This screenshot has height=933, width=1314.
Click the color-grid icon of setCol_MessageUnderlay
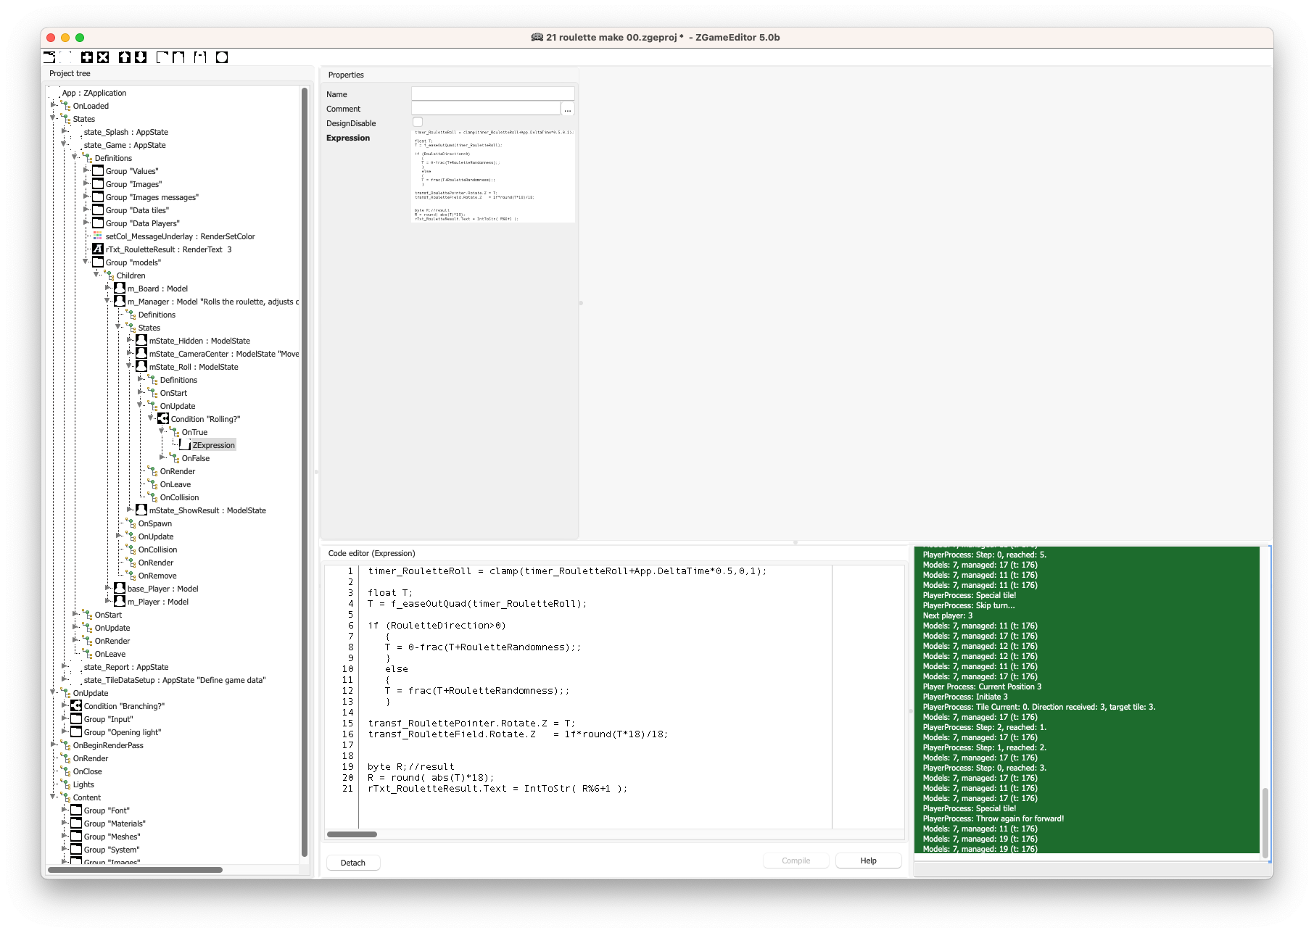click(98, 236)
